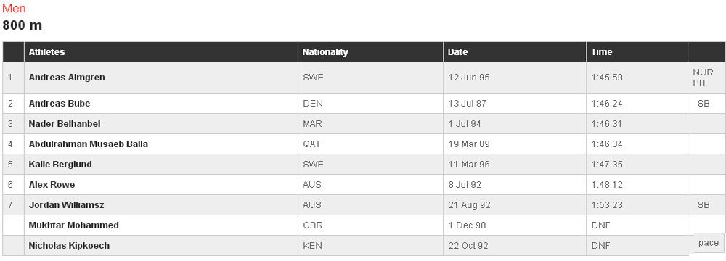
Task: Click the NUR PB note for Almgren
Action: (703, 78)
